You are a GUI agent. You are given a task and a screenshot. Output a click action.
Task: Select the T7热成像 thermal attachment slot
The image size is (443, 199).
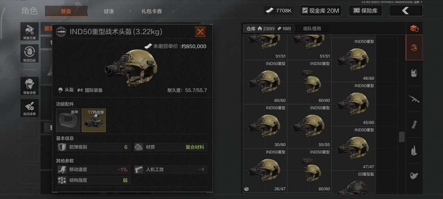[94, 120]
